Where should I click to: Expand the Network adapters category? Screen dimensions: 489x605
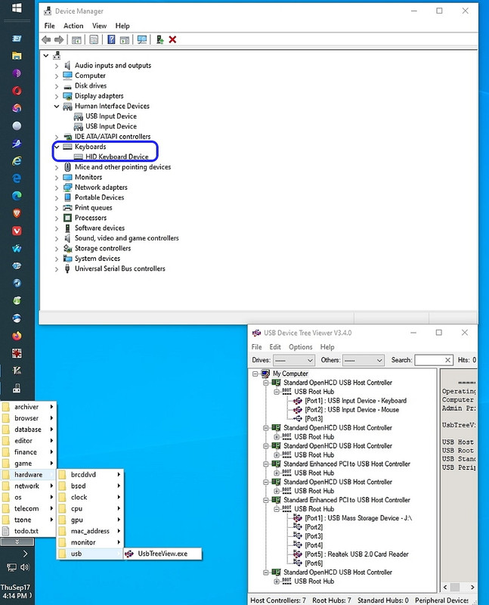point(57,188)
